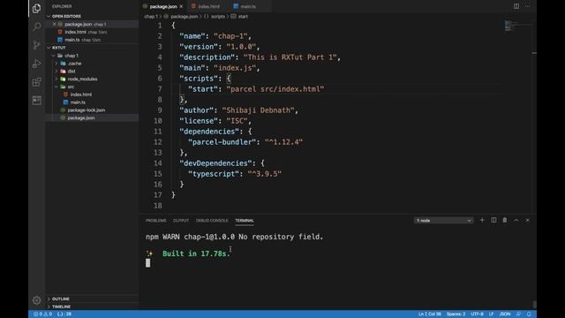The image size is (565, 318).
Task: Open the Run and Debug view
Action: pos(36,64)
